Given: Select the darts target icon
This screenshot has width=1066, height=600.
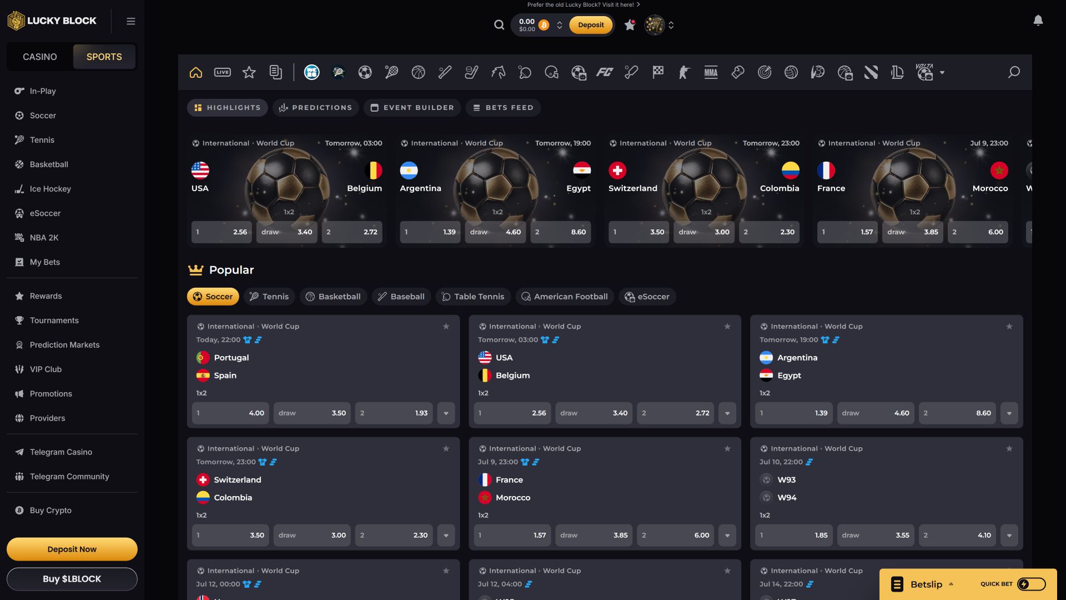Looking at the screenshot, I should pyautogui.click(x=765, y=72).
